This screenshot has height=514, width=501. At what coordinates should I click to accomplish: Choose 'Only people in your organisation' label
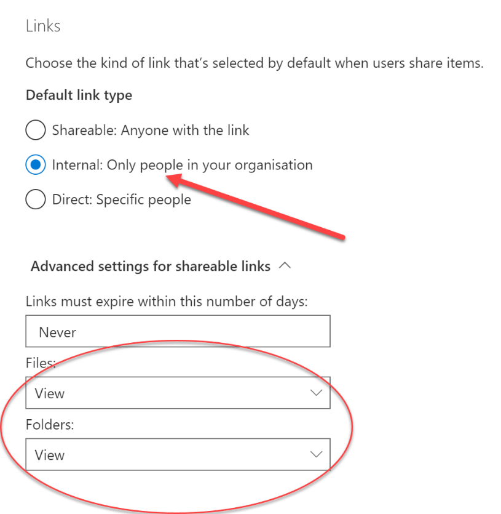[210, 165]
